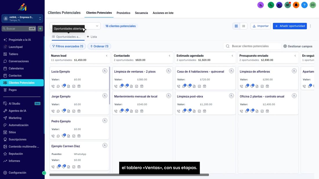The width and height of the screenshot is (319, 179).
Task: Open the orange notifications bell
Action: coord(296,5)
